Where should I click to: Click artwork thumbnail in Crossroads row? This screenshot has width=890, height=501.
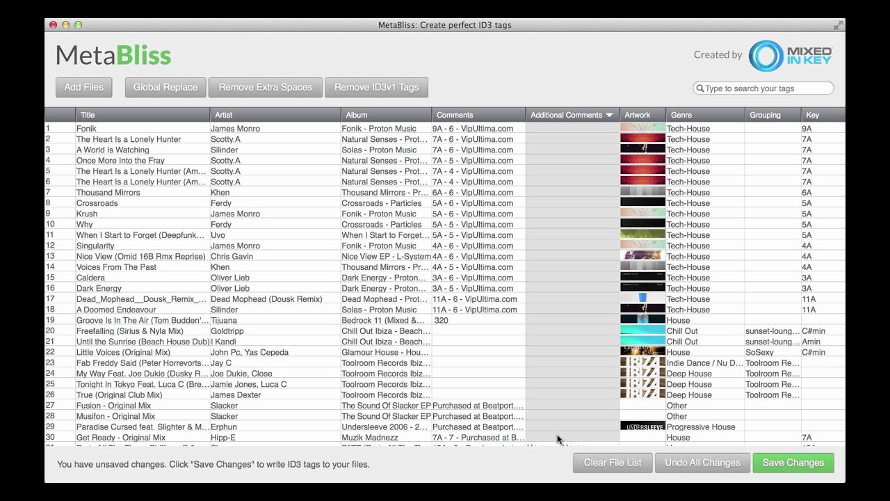point(642,203)
